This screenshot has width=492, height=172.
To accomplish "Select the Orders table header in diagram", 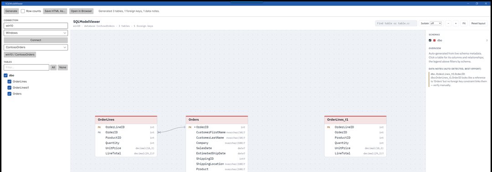I will 217,120.
